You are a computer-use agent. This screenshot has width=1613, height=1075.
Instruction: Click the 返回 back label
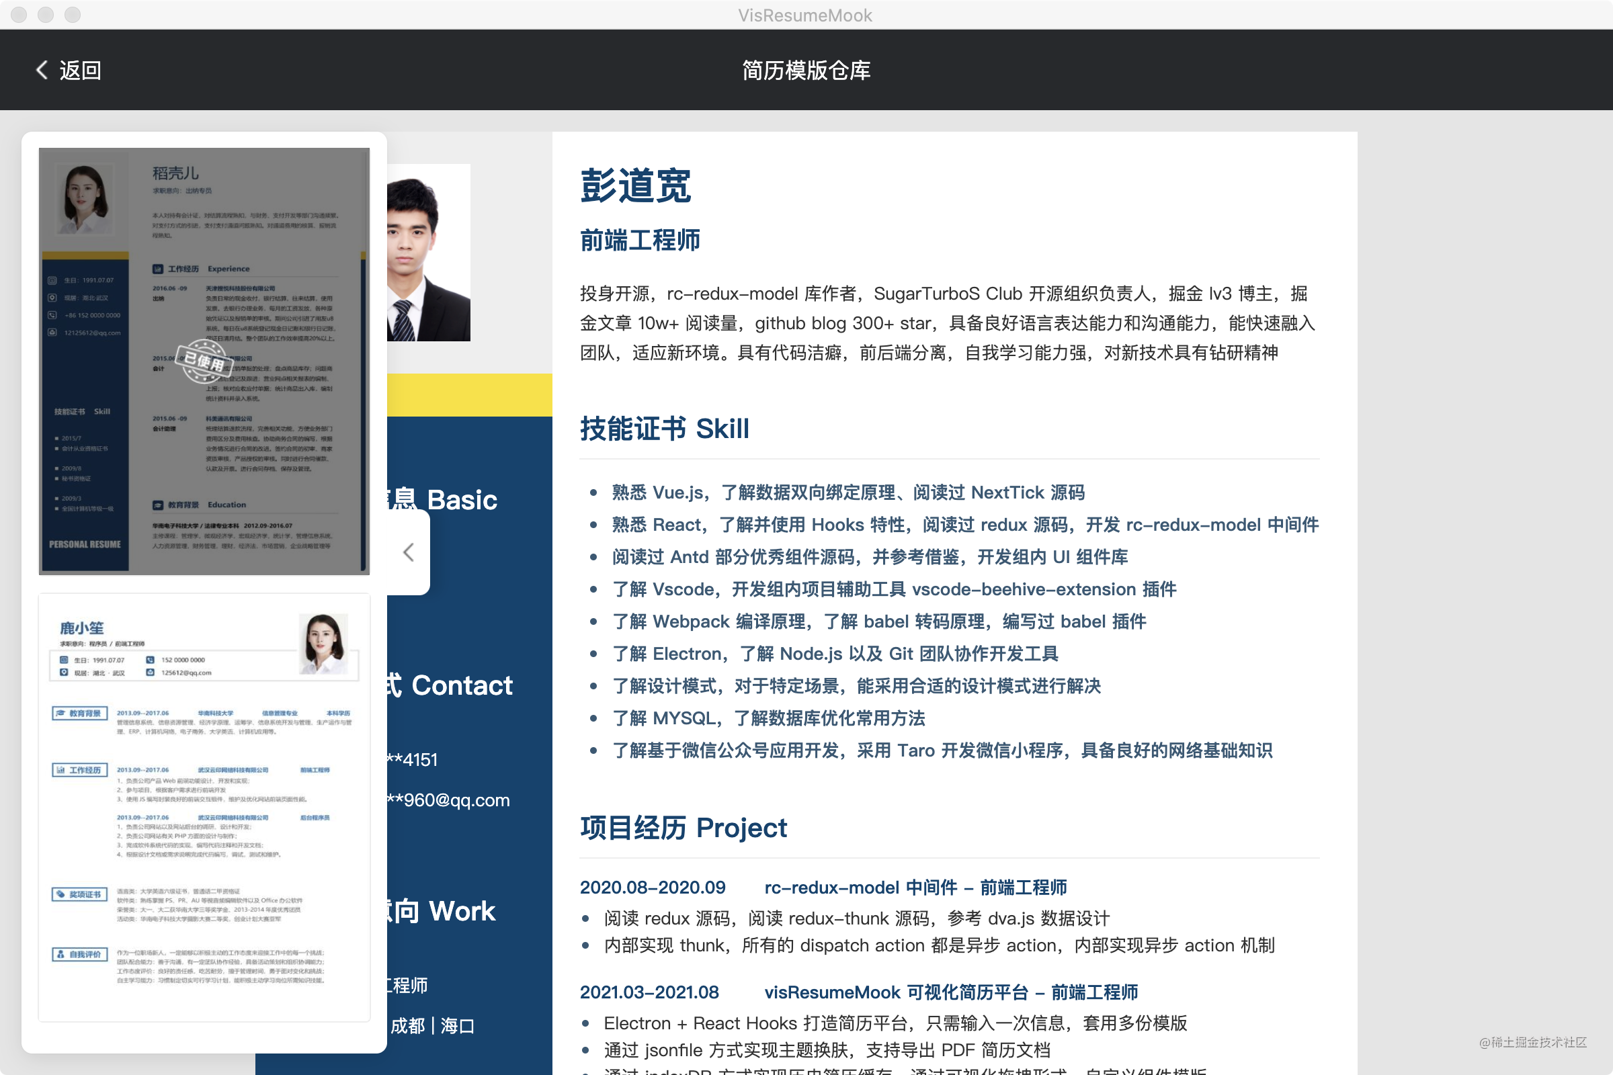(80, 70)
